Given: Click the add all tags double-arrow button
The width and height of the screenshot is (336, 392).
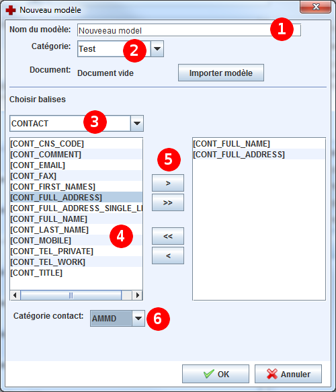Looking at the screenshot, I should tap(168, 202).
